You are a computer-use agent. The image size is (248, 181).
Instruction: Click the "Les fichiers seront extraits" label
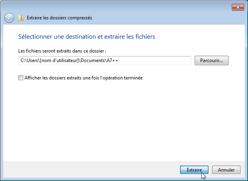(x=62, y=51)
